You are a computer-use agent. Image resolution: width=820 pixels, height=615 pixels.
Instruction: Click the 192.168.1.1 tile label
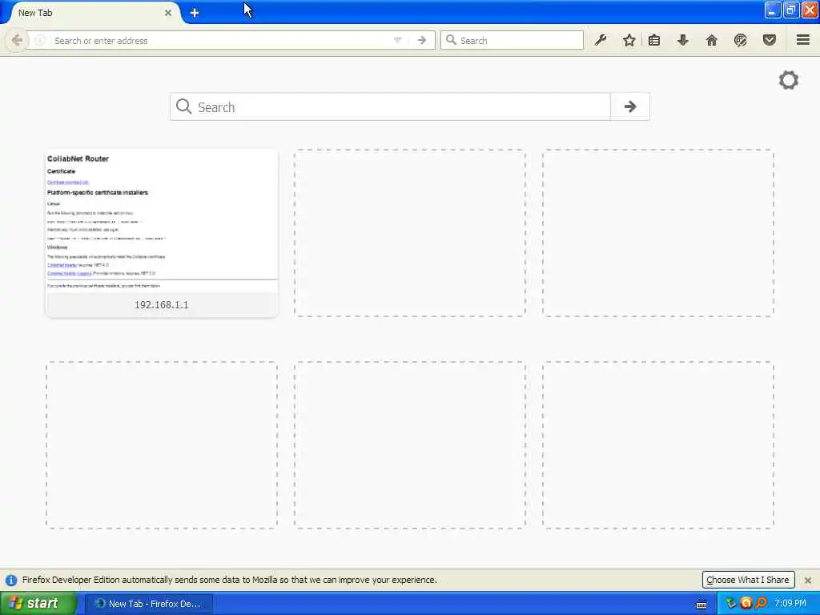pyautogui.click(x=162, y=305)
